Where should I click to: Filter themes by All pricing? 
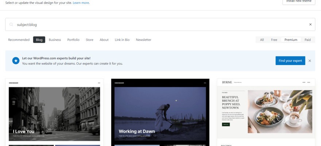click(262, 40)
